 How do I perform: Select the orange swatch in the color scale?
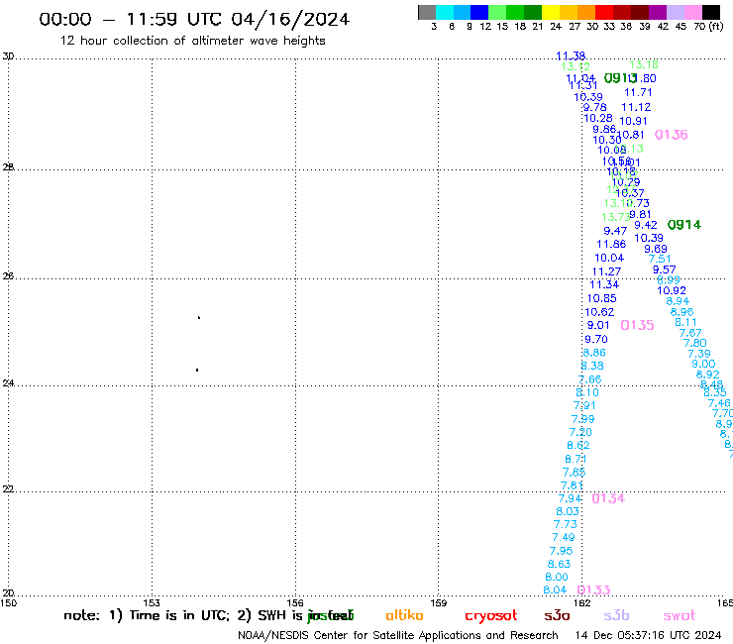tap(586, 12)
